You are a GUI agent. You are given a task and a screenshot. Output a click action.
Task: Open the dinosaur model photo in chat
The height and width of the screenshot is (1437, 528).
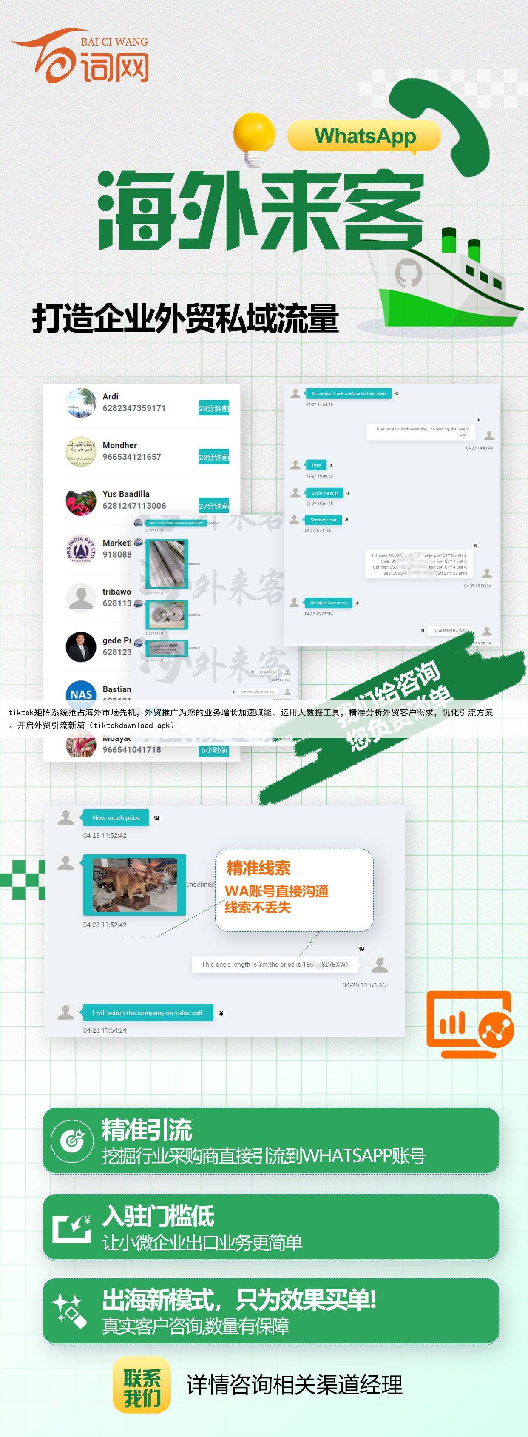[134, 885]
